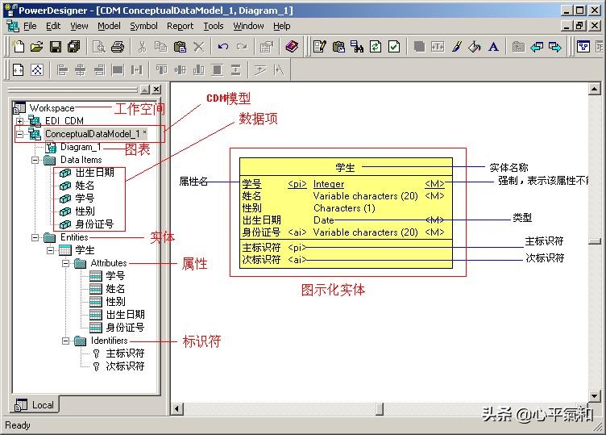Open the Window menu
Screen dimensions: 606x435
pos(248,26)
